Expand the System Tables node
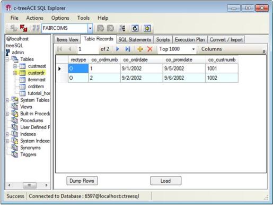Viewport: 273px width, 205px height. tap(7, 100)
